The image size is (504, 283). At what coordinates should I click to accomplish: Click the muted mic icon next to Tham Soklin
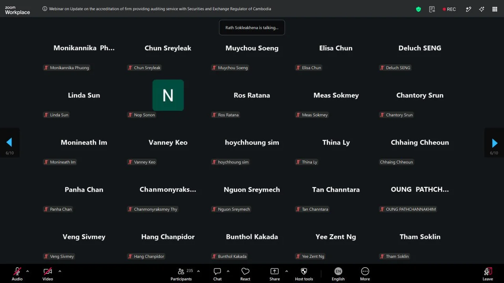tap(382, 256)
